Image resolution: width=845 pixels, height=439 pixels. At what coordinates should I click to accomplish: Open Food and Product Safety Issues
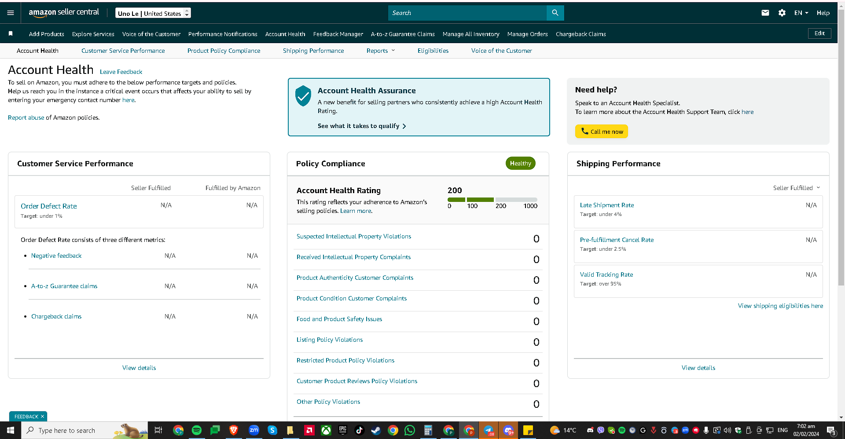pos(339,319)
